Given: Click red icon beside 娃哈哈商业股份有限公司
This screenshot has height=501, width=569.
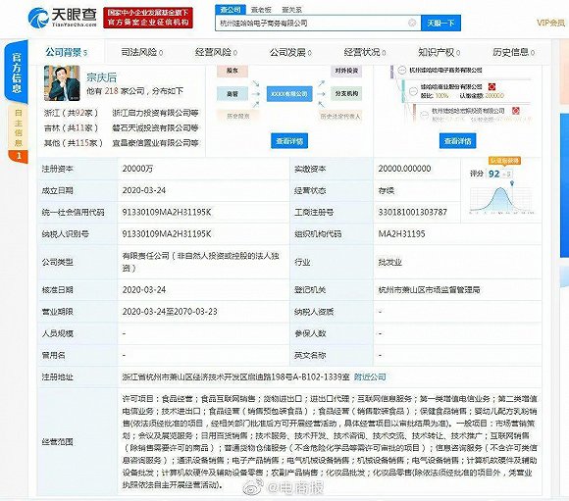Looking at the screenshot, I should pyautogui.click(x=491, y=86).
